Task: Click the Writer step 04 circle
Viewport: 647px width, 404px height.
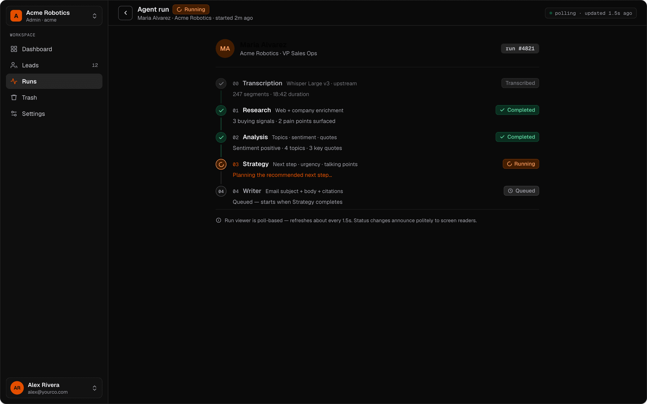Action: 221,191
